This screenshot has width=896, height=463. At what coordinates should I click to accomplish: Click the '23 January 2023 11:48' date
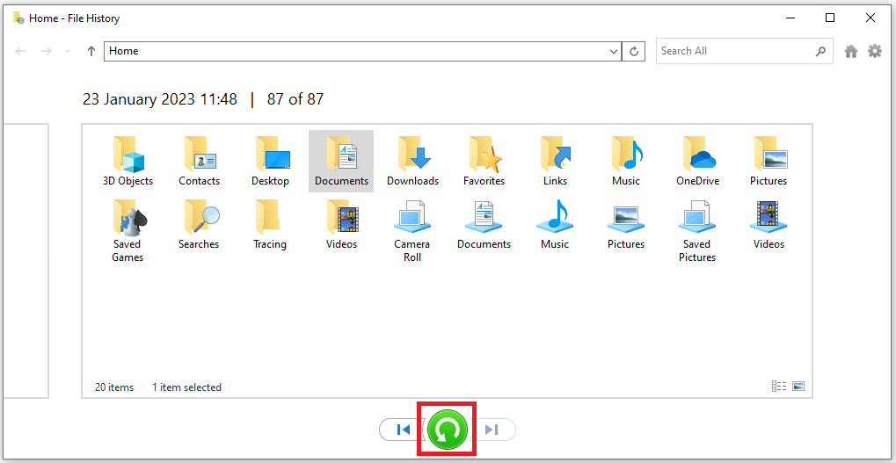coord(160,99)
